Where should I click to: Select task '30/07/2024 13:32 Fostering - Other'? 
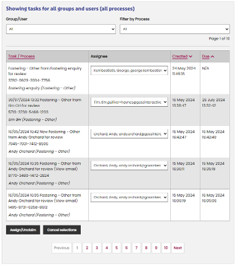click(45, 102)
